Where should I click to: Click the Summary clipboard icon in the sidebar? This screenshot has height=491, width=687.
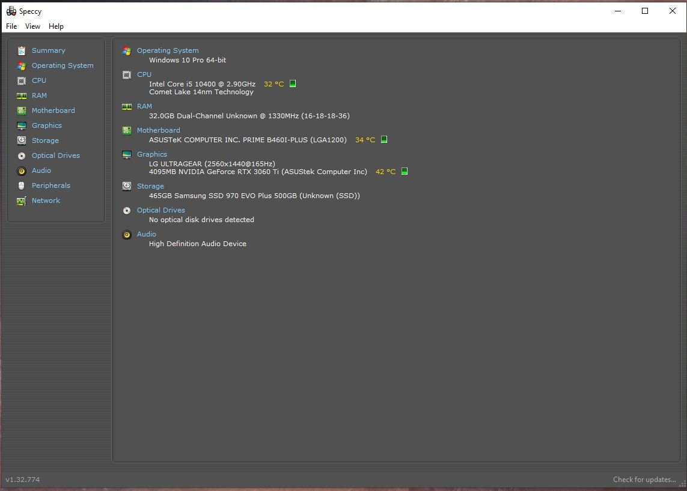(22, 51)
